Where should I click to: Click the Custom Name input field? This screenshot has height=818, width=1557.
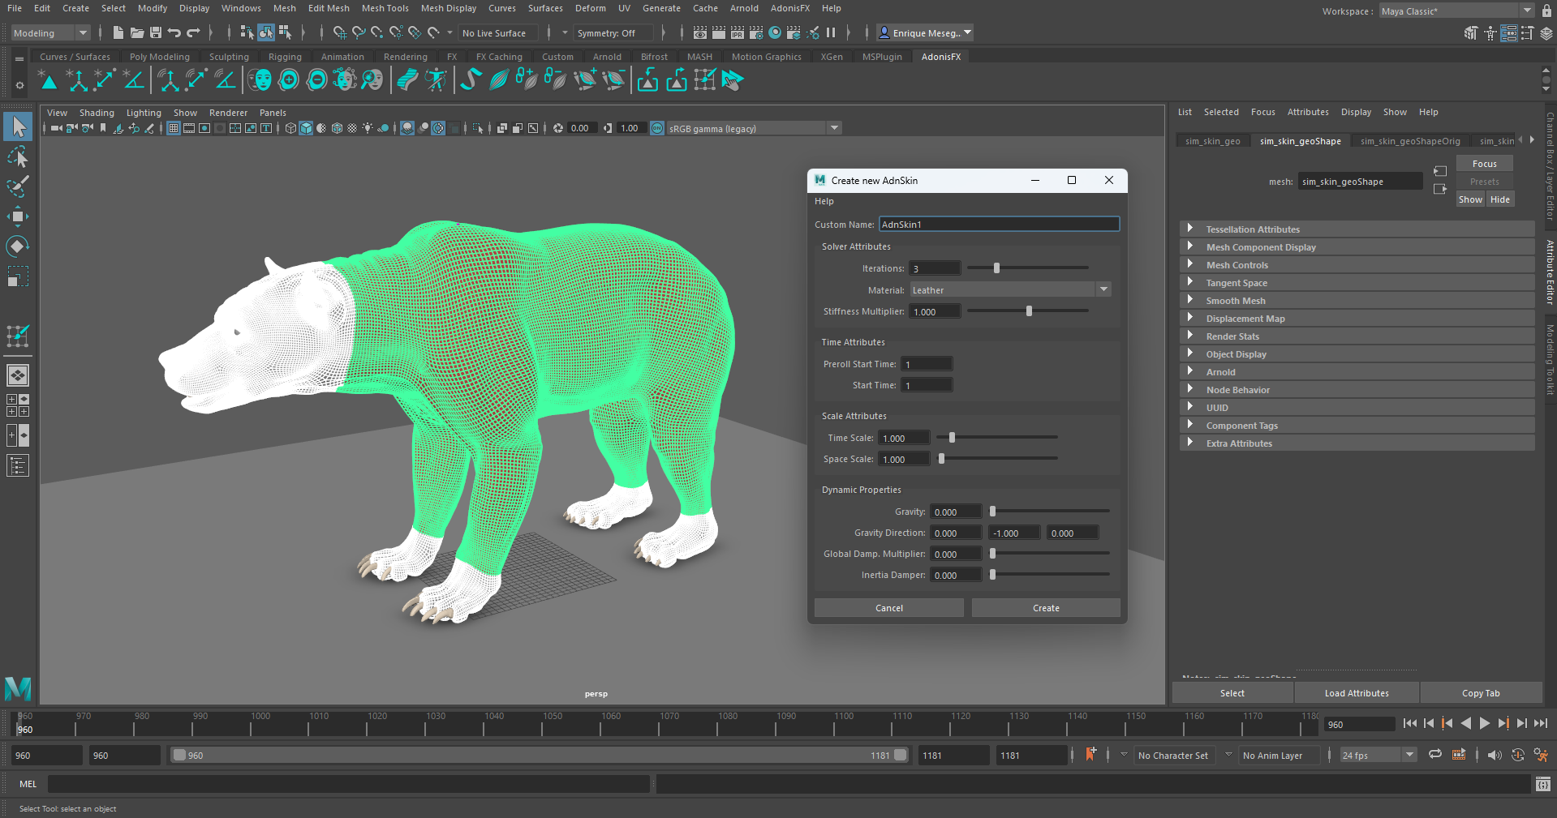point(999,225)
